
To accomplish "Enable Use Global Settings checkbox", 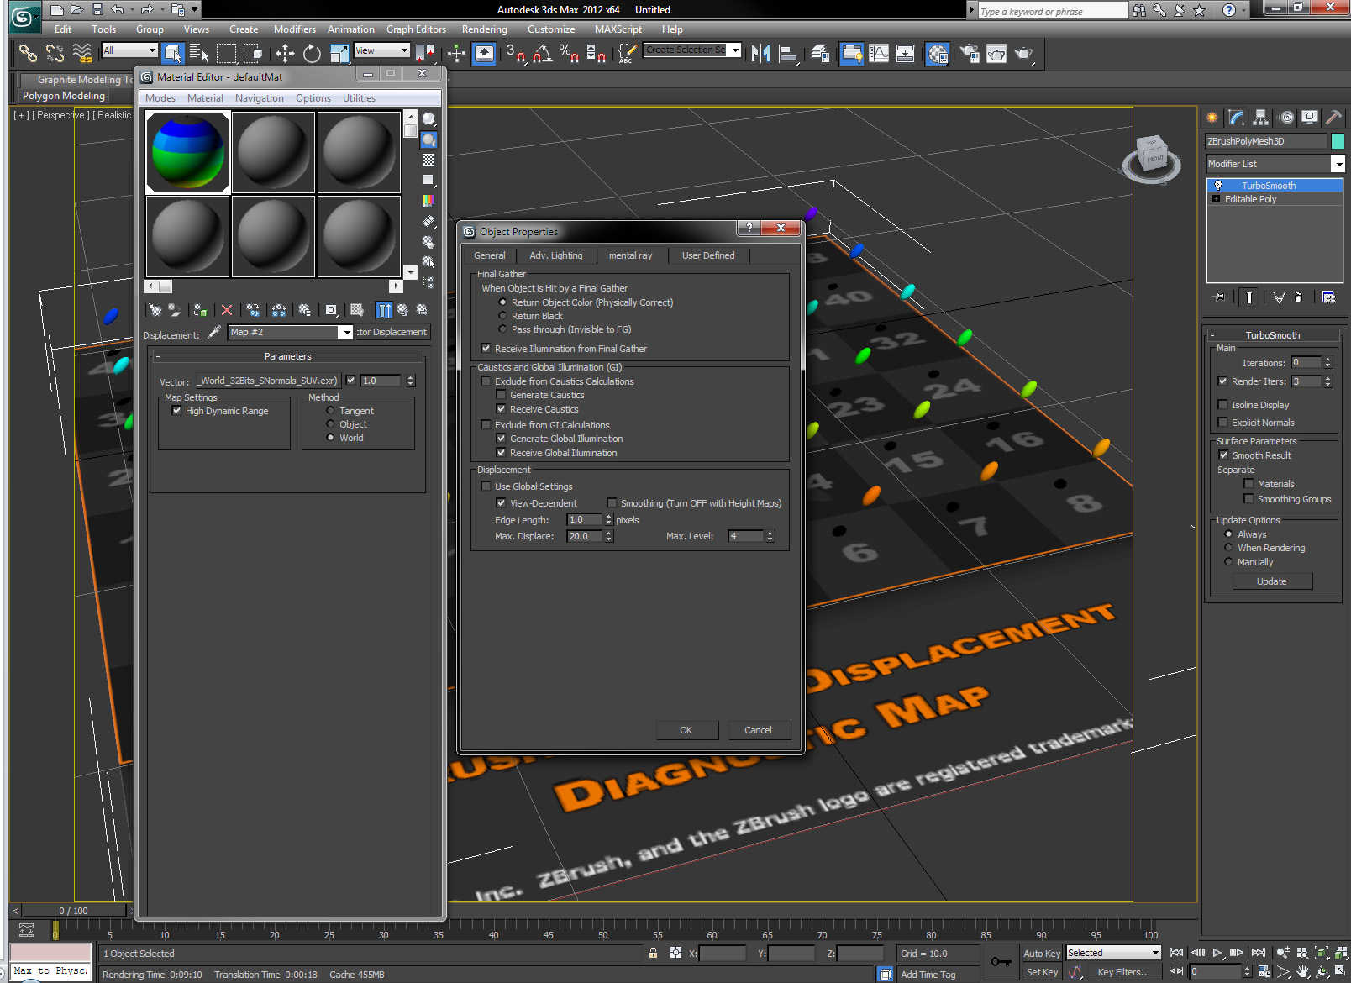I will pos(486,486).
